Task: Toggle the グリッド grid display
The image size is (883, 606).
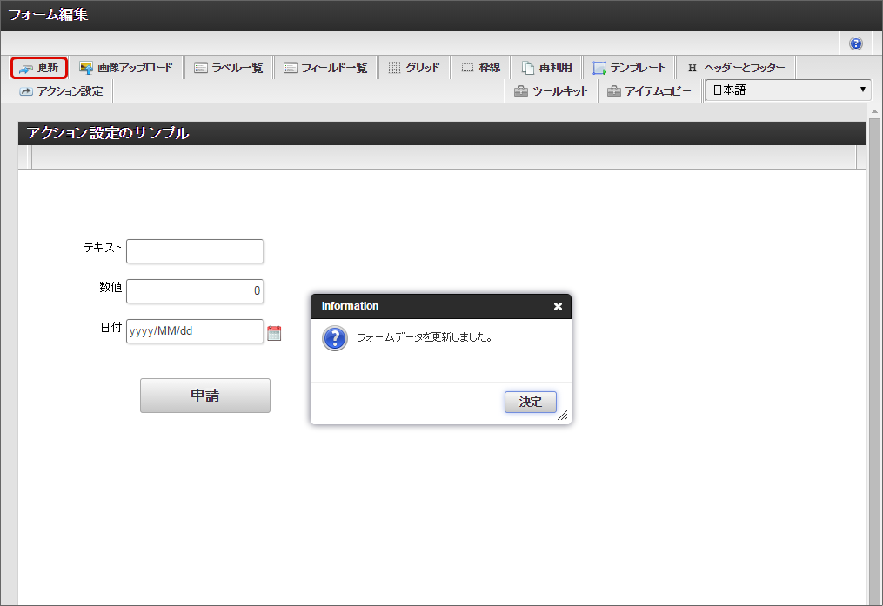Action: (413, 68)
